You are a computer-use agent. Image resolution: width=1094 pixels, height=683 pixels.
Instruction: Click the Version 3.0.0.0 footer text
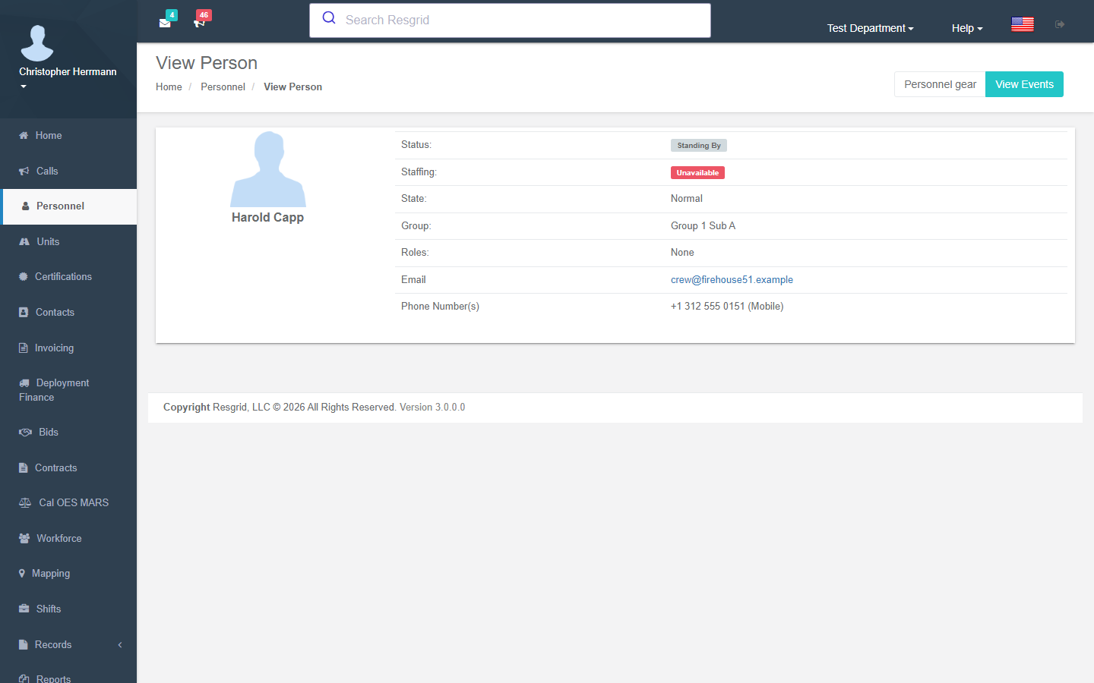pyautogui.click(x=432, y=408)
